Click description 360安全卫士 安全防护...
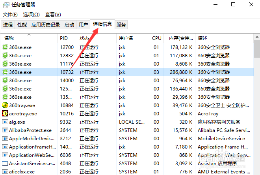260x175 pixels. pos(223,105)
